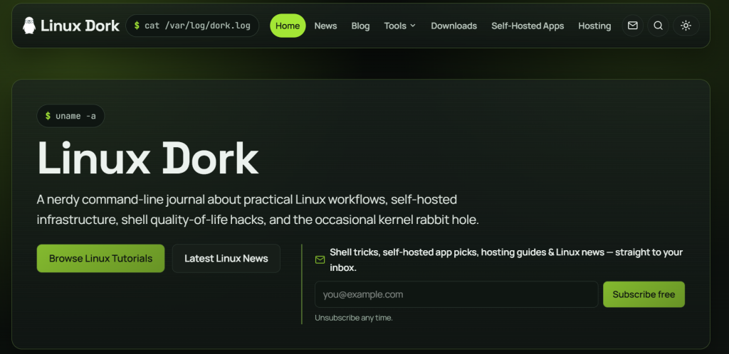Click the Linux Dork site title link
The image size is (729, 354).
click(80, 26)
